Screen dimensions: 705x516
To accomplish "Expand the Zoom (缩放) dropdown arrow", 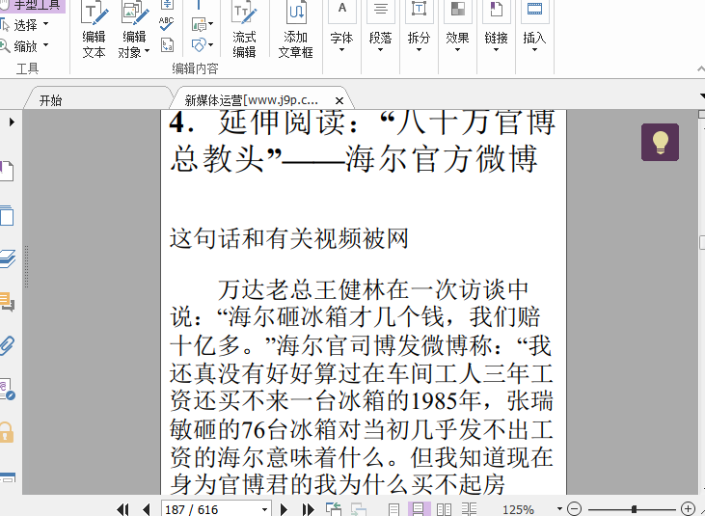I will (x=45, y=45).
